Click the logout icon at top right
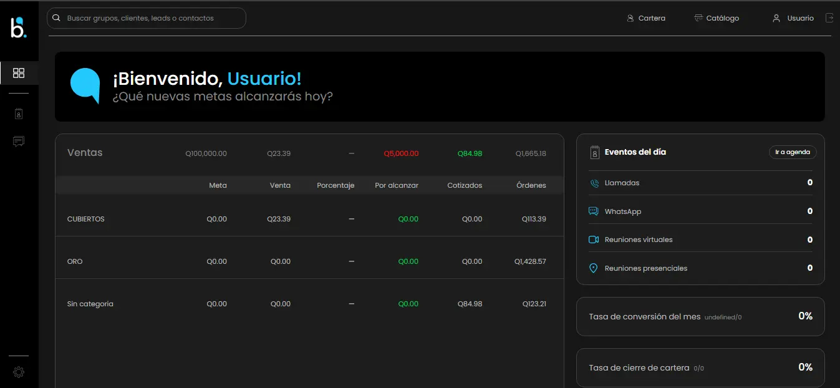Viewport: 840px width, 388px height. [x=829, y=18]
